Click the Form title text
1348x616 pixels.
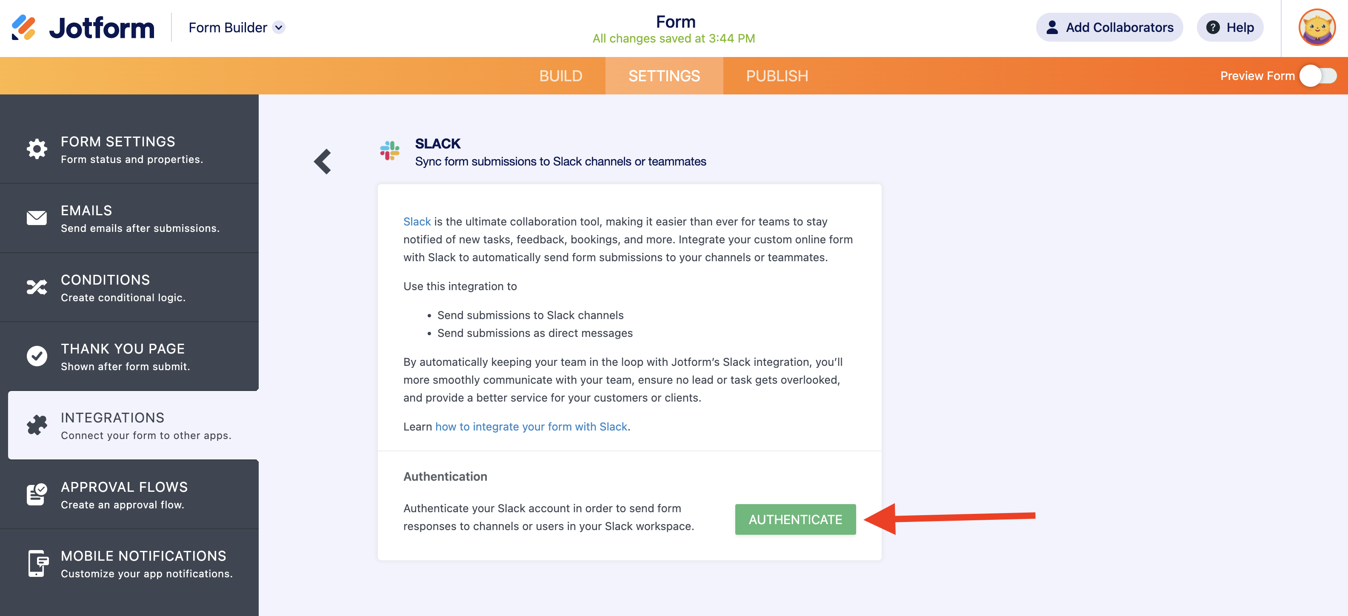point(676,21)
